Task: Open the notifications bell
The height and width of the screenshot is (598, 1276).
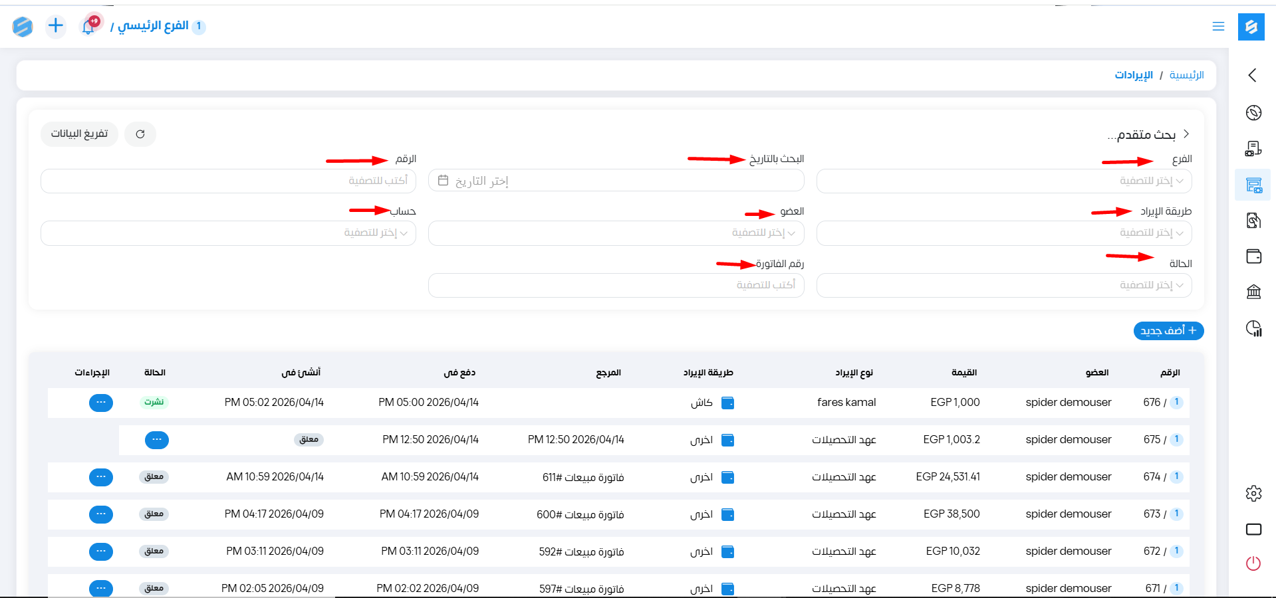Action: 88,27
